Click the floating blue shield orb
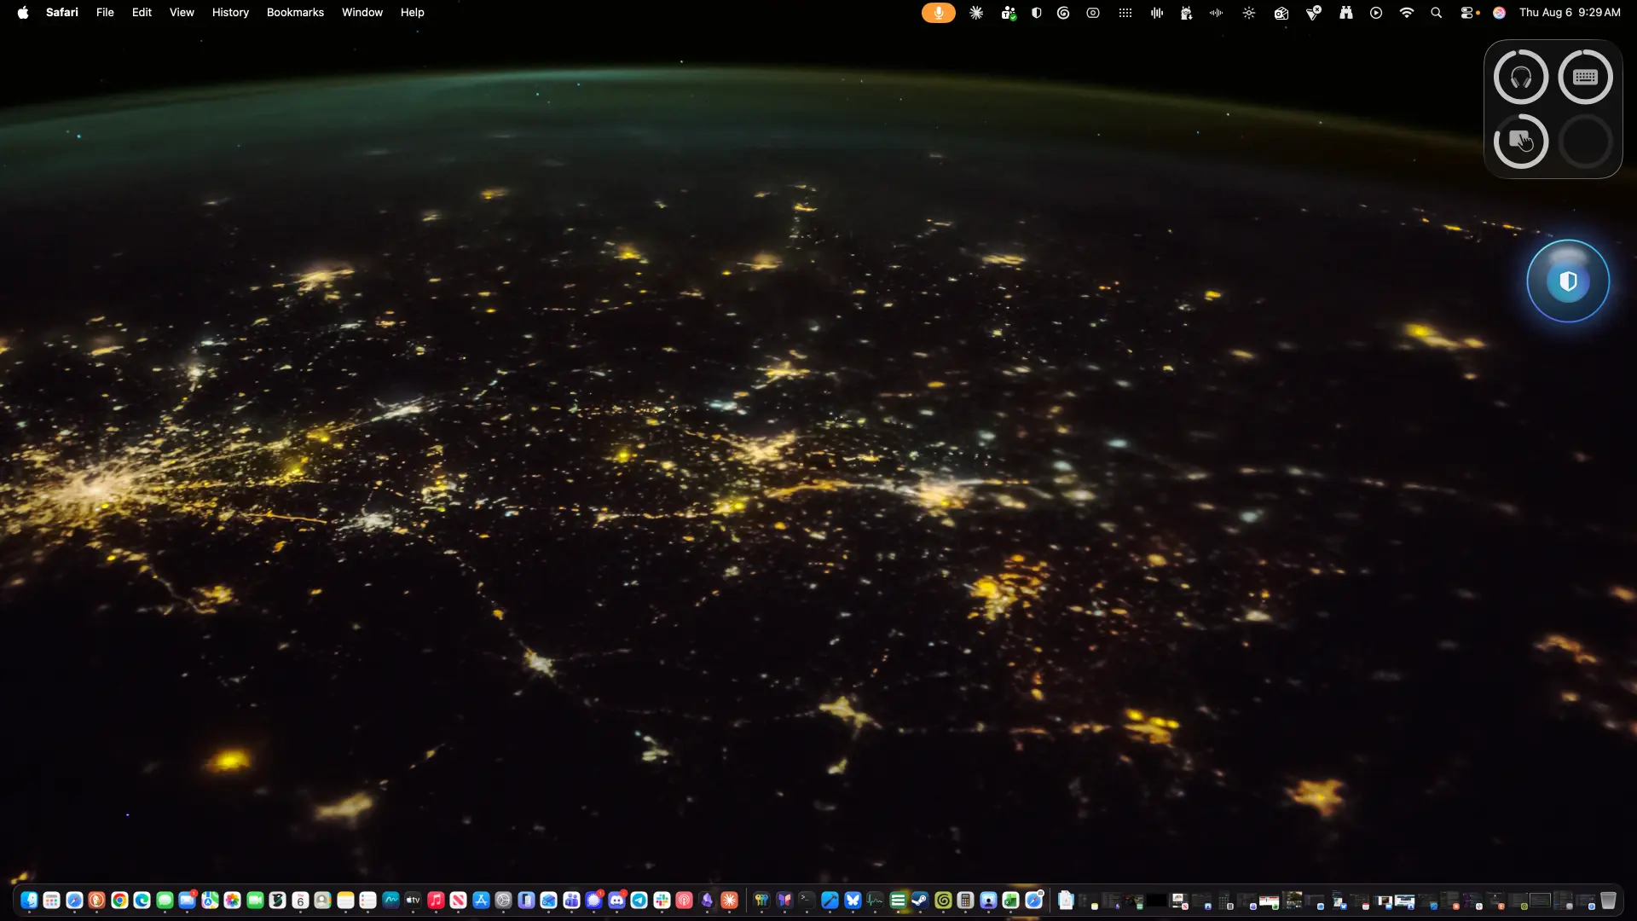 (x=1568, y=281)
